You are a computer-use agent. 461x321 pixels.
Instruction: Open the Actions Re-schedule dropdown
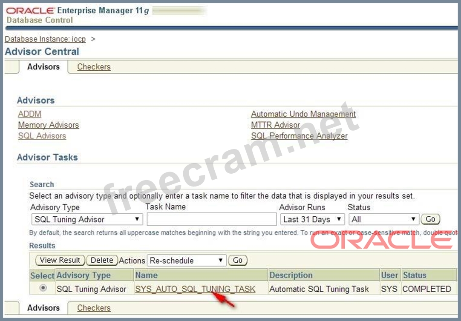186,261
